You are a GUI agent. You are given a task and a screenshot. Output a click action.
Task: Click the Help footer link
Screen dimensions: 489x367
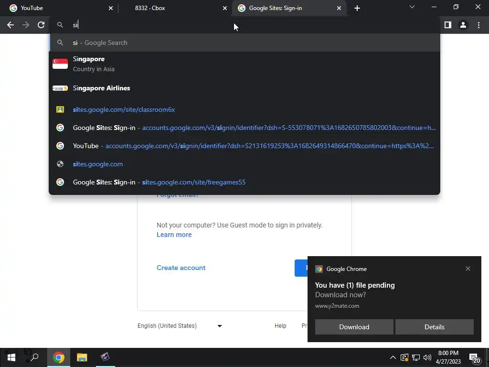point(280,326)
